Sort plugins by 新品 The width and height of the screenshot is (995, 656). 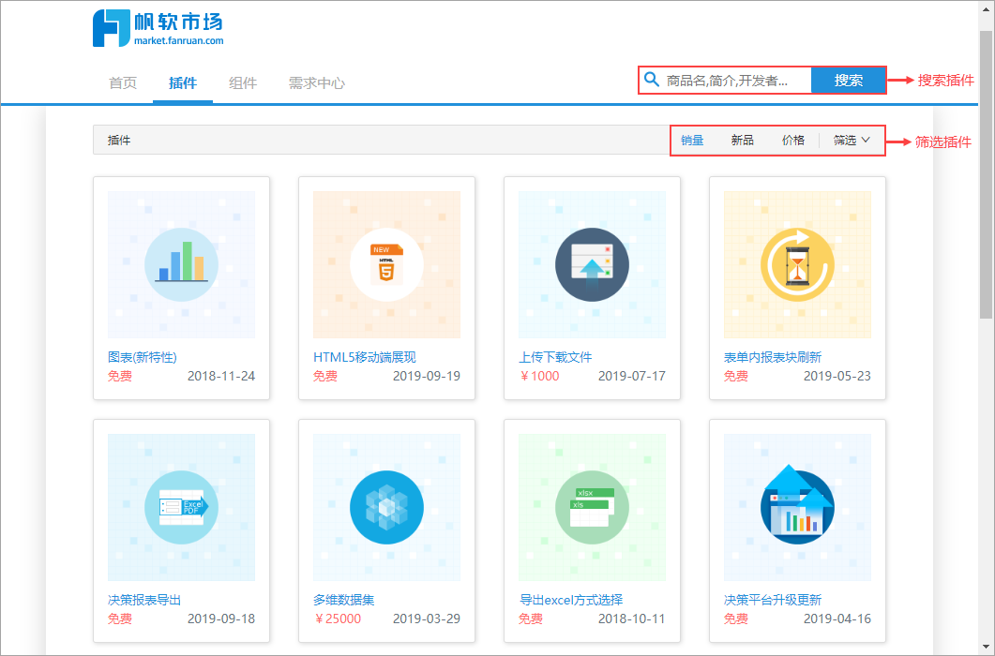tap(743, 141)
